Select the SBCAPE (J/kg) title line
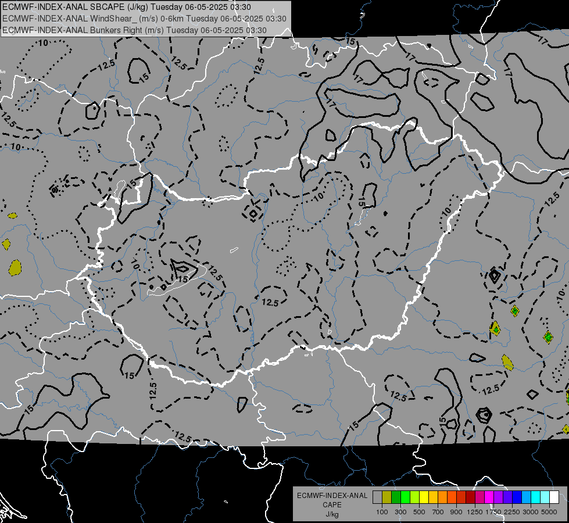Image resolution: width=569 pixels, height=523 pixels. pyautogui.click(x=126, y=7)
